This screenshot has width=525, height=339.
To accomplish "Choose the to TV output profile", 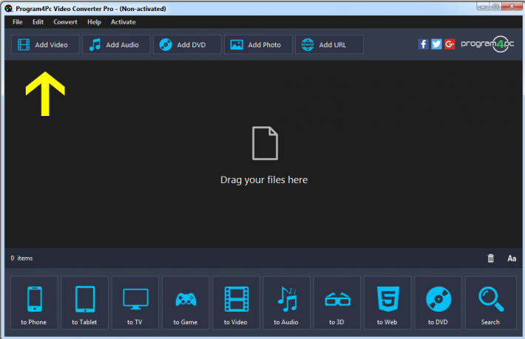I will click(135, 303).
